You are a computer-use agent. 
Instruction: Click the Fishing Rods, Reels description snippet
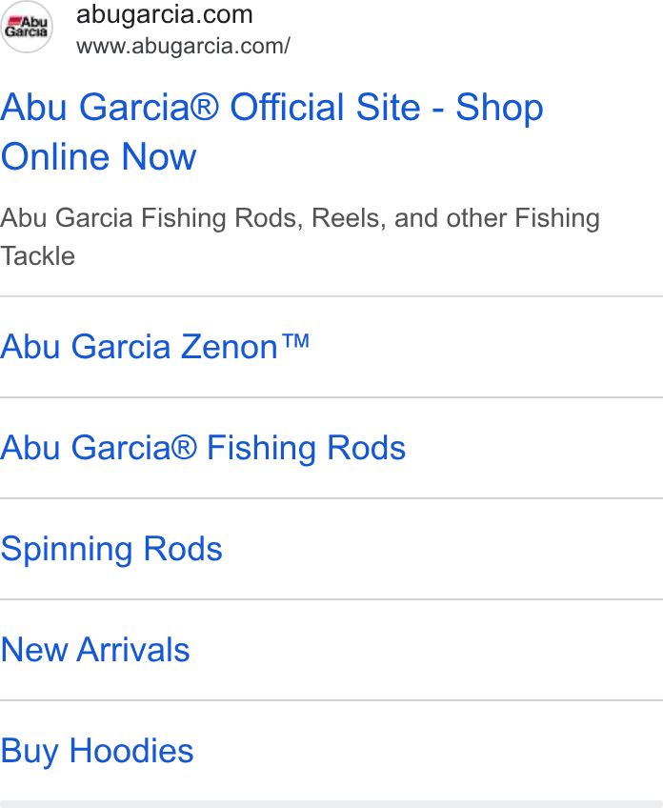300,236
